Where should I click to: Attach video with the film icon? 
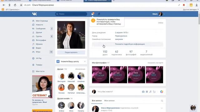[x=147, y=92]
